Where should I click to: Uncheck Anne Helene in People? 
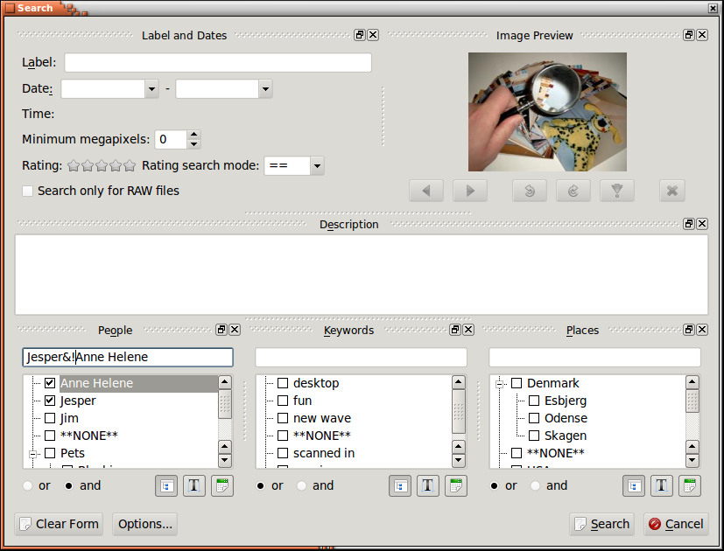tap(50, 383)
